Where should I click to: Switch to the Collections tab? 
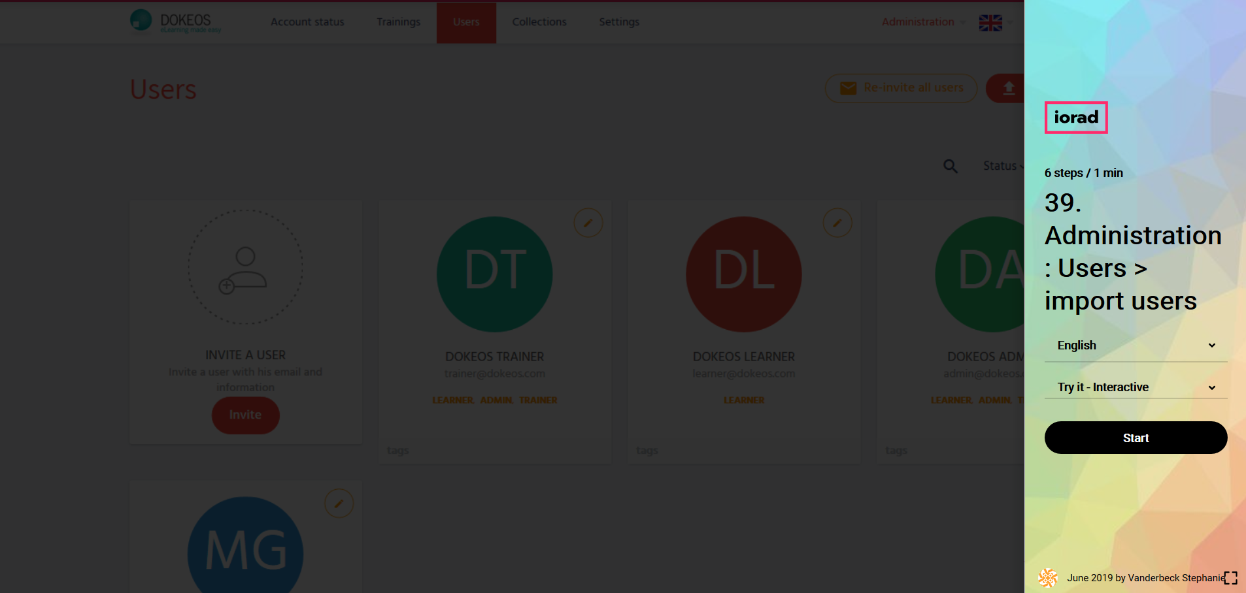(539, 22)
